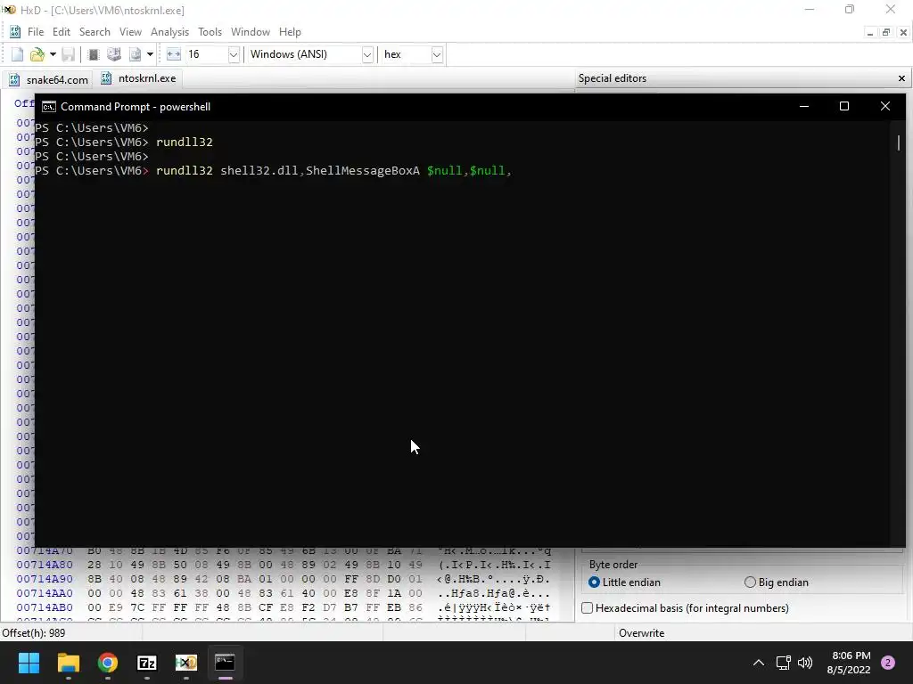Click the MDI child minimize button
This screenshot has width=913, height=684.
tap(870, 33)
